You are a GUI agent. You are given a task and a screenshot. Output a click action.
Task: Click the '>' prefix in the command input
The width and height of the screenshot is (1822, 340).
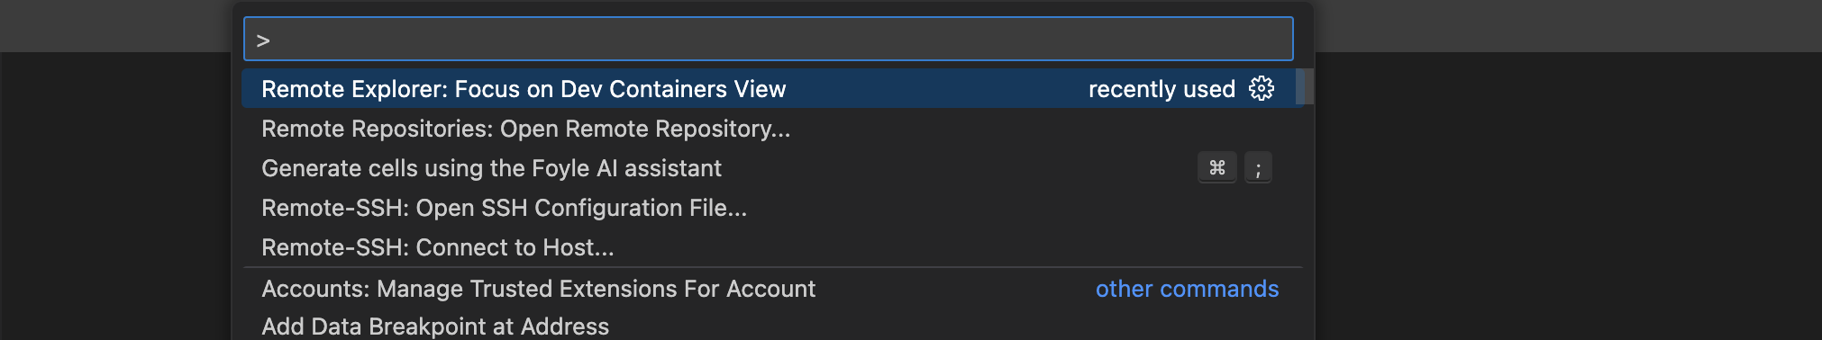[263, 40]
